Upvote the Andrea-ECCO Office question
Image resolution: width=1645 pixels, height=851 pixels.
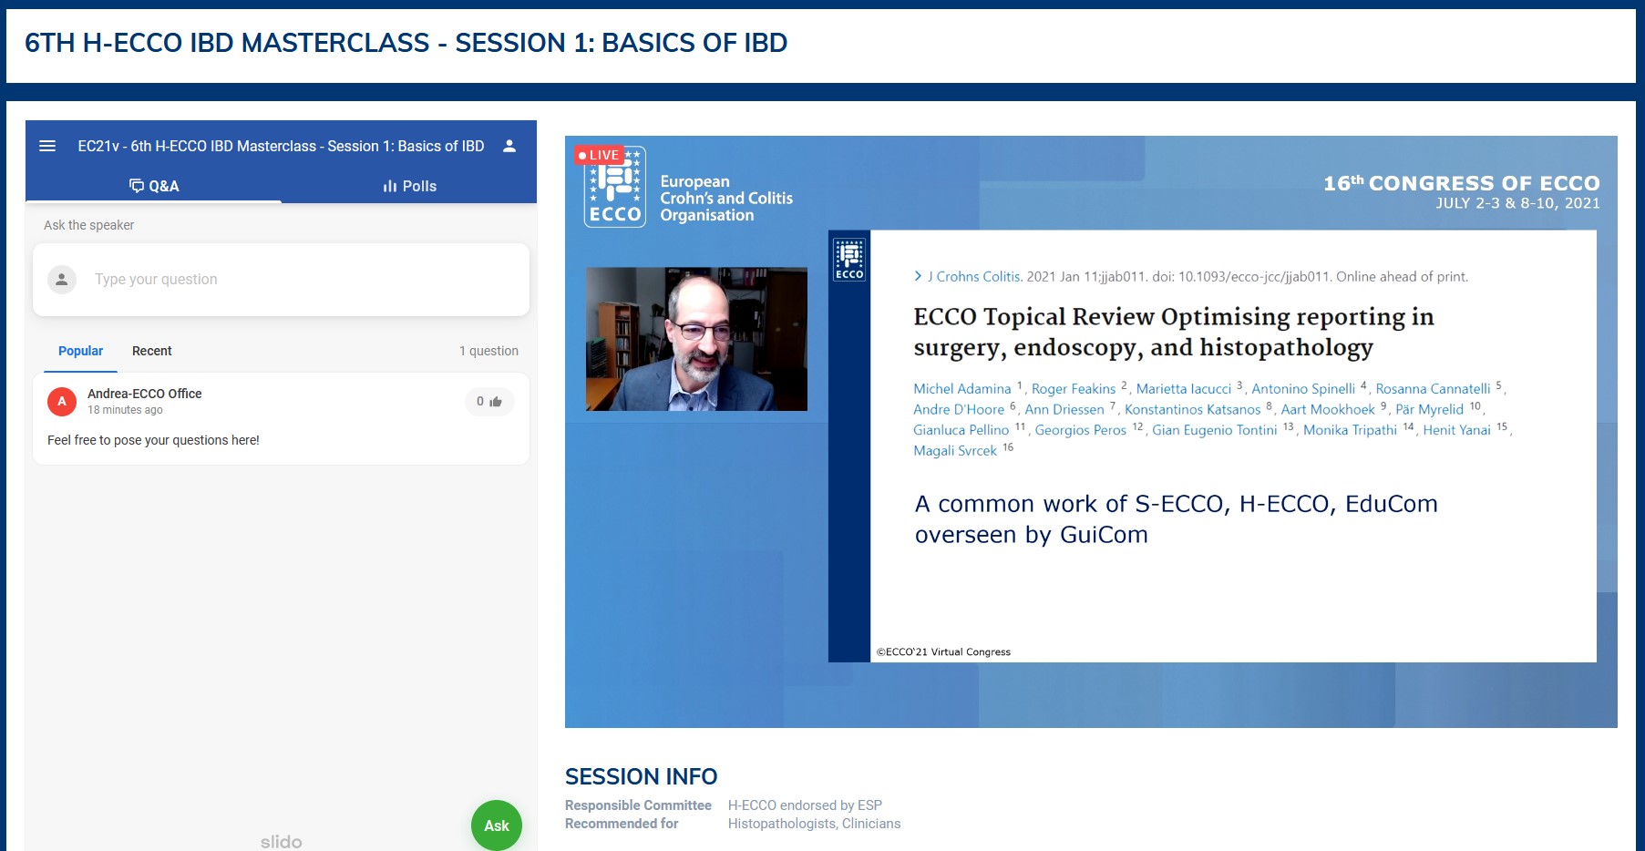(x=489, y=402)
